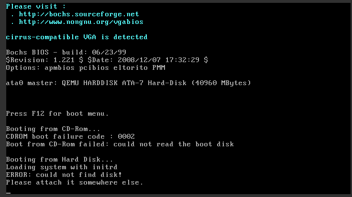Click the "cirrus-compatible VGA is detected" line
Screen dimensions: 352x197
[x=77, y=37]
